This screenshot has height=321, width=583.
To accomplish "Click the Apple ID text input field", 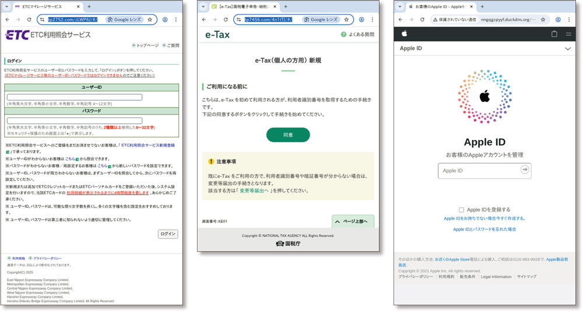I will [x=484, y=171].
